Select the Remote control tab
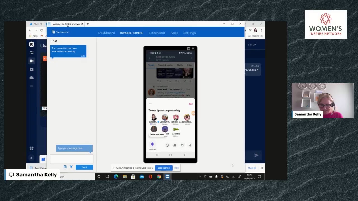The image size is (358, 201). 131,33
